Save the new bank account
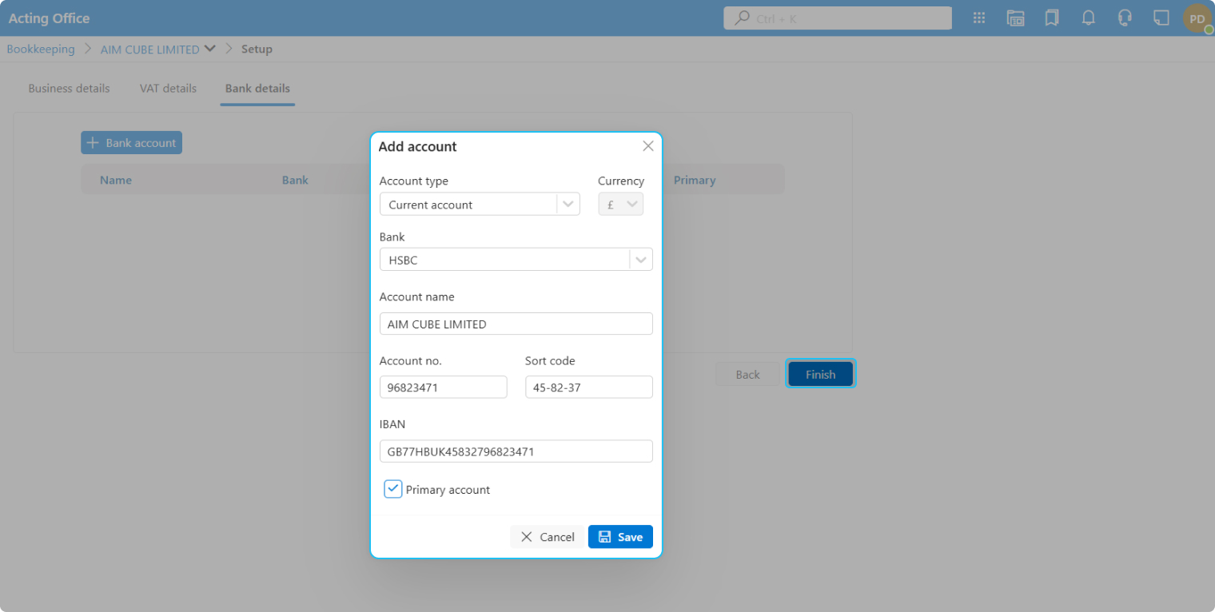 tap(620, 537)
